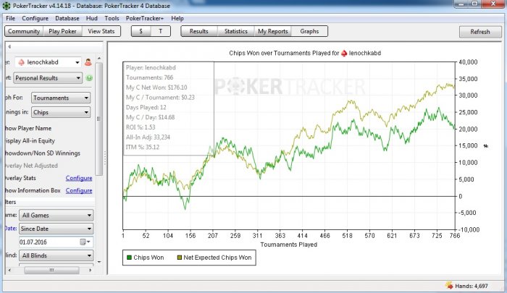Viewport: 507px width, 293px height.
Task: Click the Refresh button
Action: [x=480, y=32]
